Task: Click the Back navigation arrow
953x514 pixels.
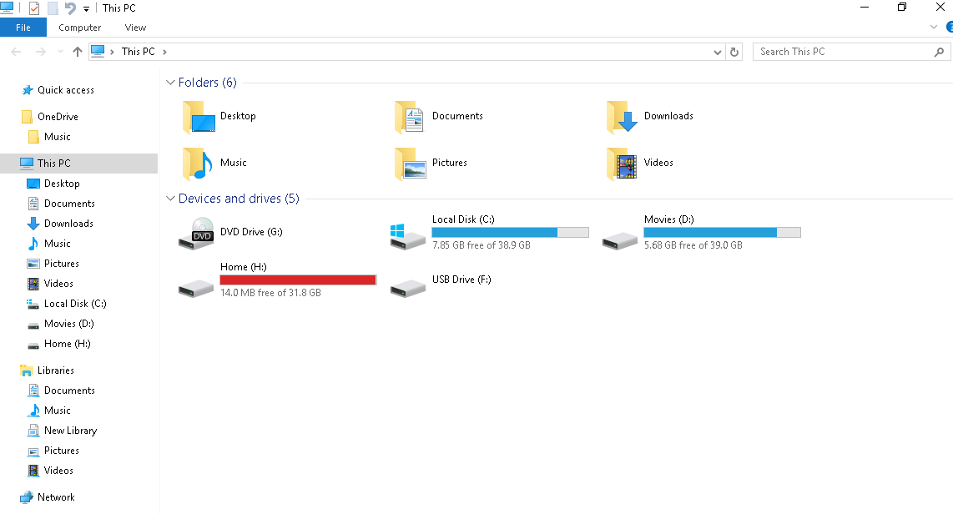Action: (x=17, y=52)
